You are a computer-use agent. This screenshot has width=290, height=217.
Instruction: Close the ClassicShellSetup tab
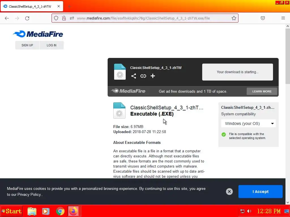(58, 6)
